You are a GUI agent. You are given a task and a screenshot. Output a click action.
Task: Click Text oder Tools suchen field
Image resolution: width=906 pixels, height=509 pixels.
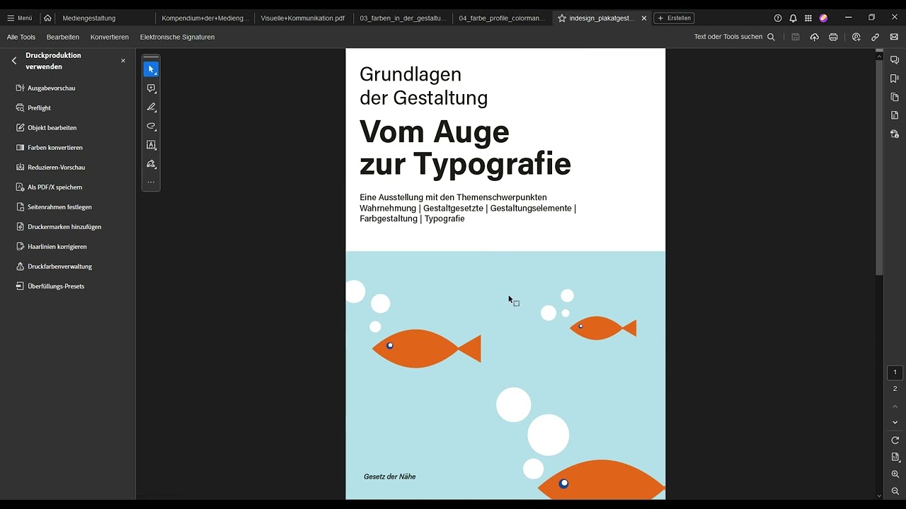[735, 37]
